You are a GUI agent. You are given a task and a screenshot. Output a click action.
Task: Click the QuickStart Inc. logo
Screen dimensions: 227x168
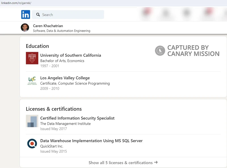[32, 144]
